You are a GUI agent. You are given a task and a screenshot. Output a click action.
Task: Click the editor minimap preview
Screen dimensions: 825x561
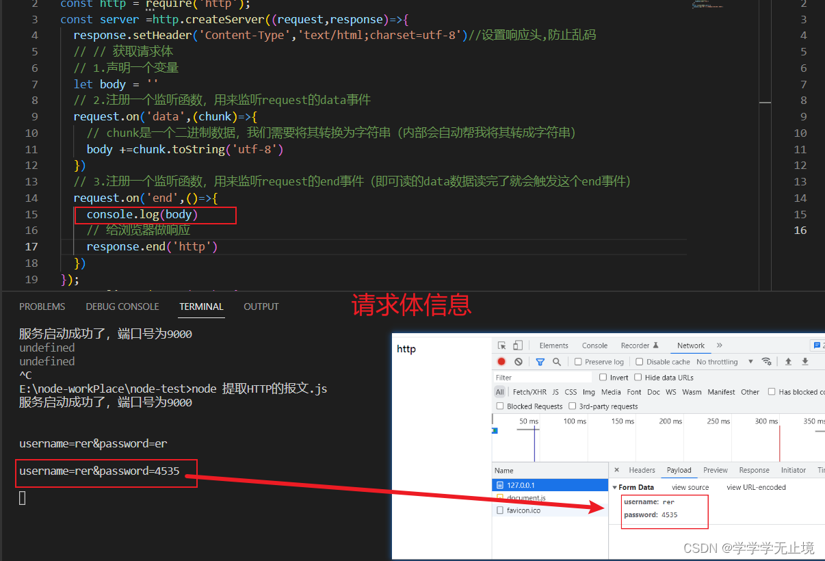pos(709,5)
